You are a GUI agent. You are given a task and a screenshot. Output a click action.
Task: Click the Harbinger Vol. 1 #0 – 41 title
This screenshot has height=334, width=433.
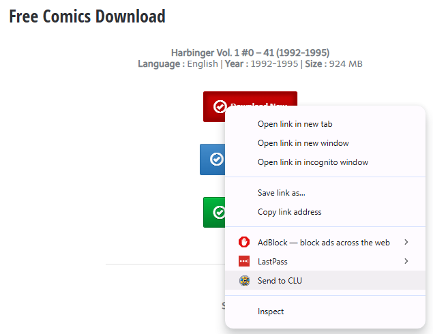coord(250,52)
